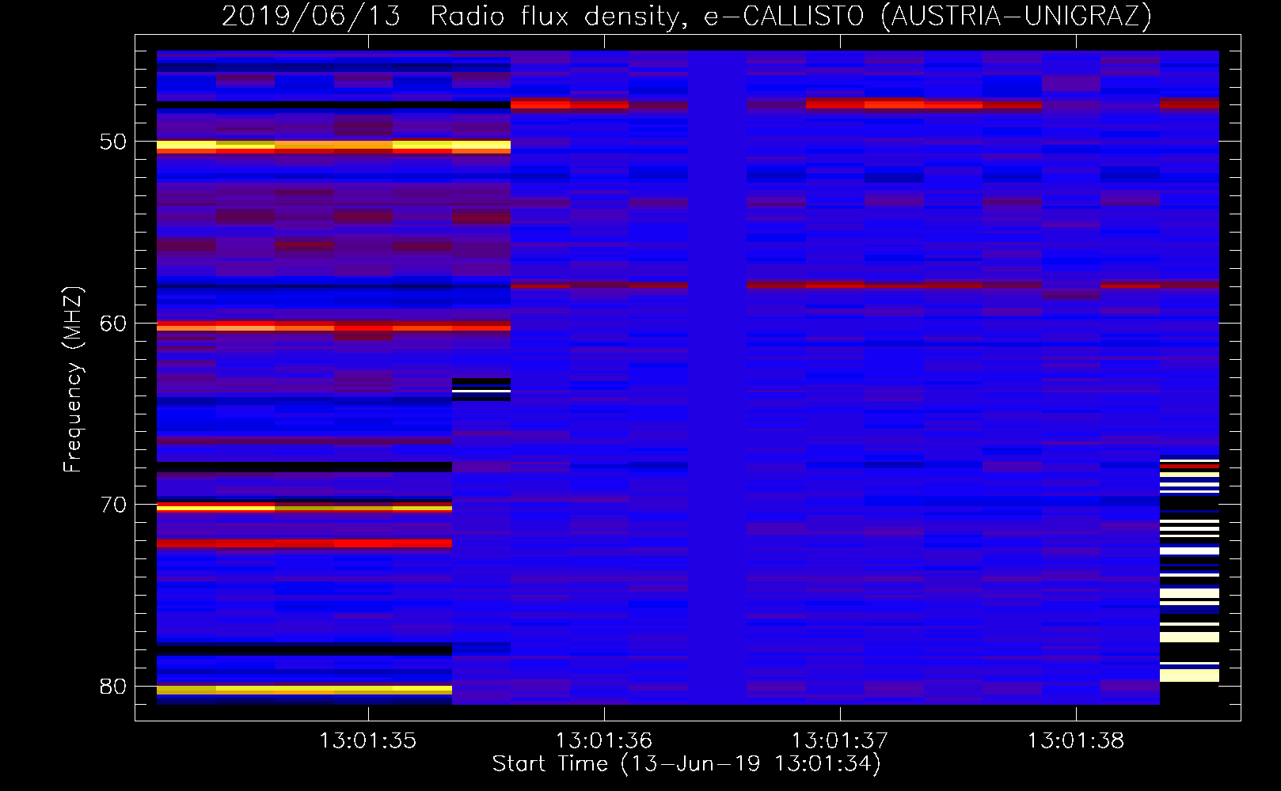Click the "Start Time (13-Jun-19 13:01:34)" label
Image resolution: width=1281 pixels, height=791 pixels.
[686, 763]
